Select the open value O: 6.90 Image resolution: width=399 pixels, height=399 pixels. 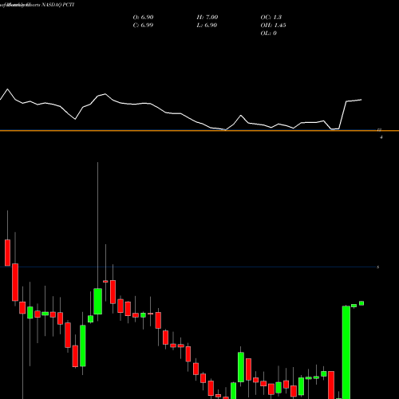click(x=143, y=18)
